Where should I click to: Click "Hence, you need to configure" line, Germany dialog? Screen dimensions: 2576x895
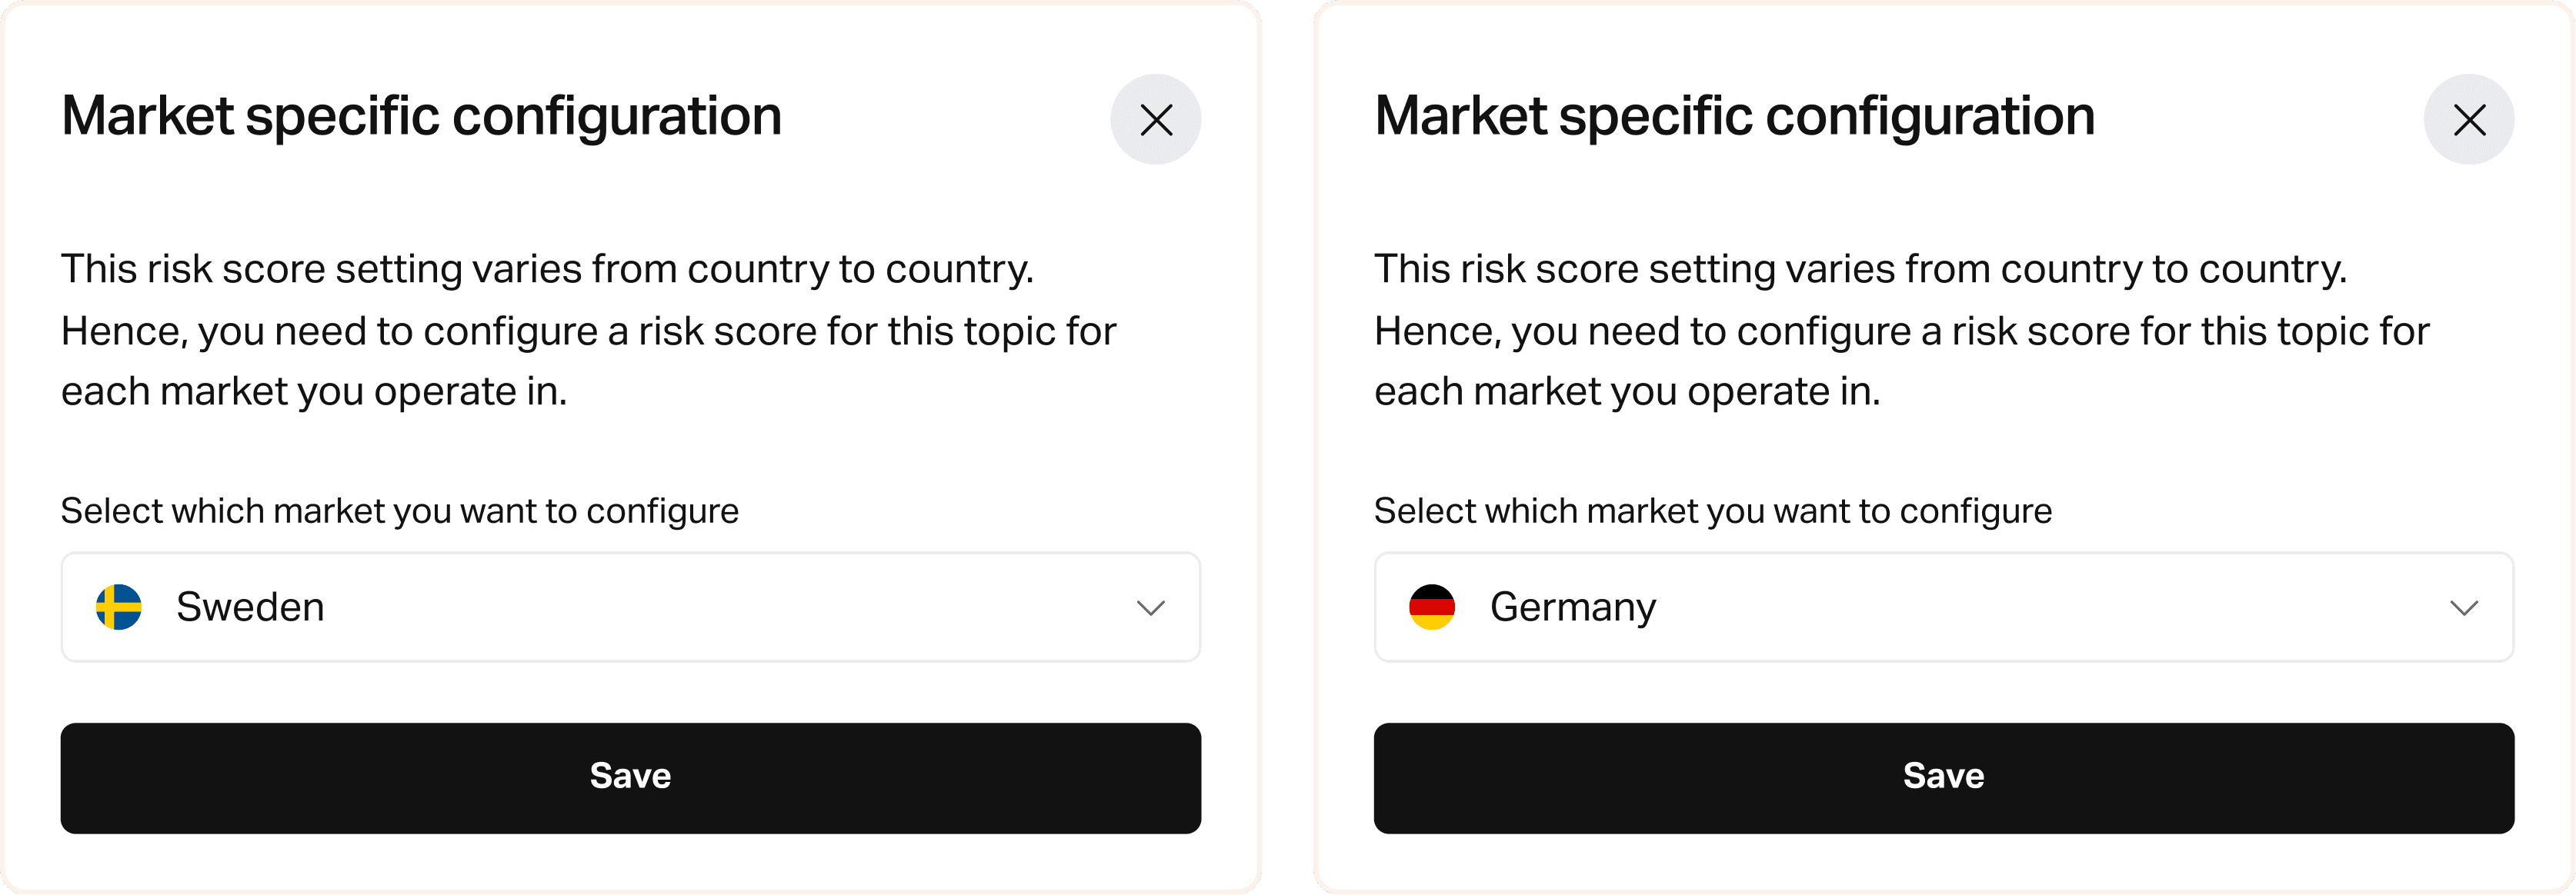pyautogui.click(x=1902, y=331)
